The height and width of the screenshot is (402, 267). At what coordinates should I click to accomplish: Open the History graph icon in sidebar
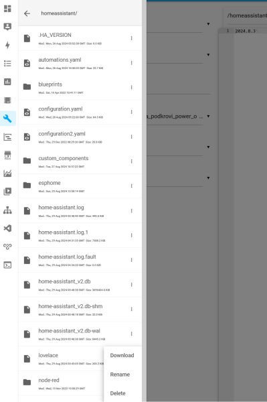(7, 174)
